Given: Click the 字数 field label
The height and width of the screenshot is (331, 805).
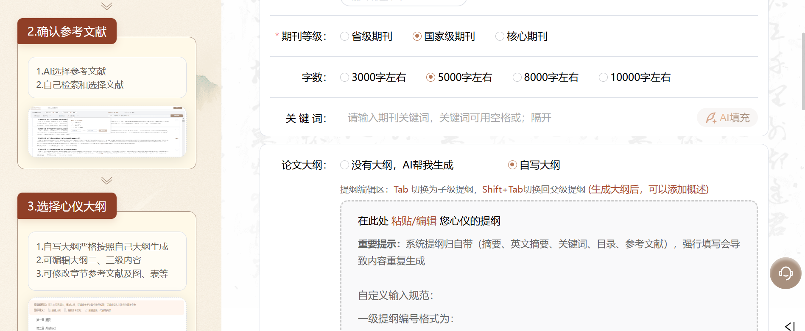Looking at the screenshot, I should coord(314,77).
